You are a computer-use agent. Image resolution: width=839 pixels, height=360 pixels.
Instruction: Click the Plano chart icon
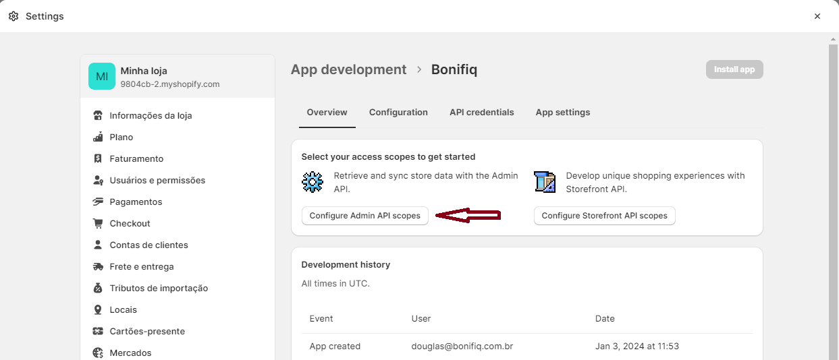click(98, 137)
